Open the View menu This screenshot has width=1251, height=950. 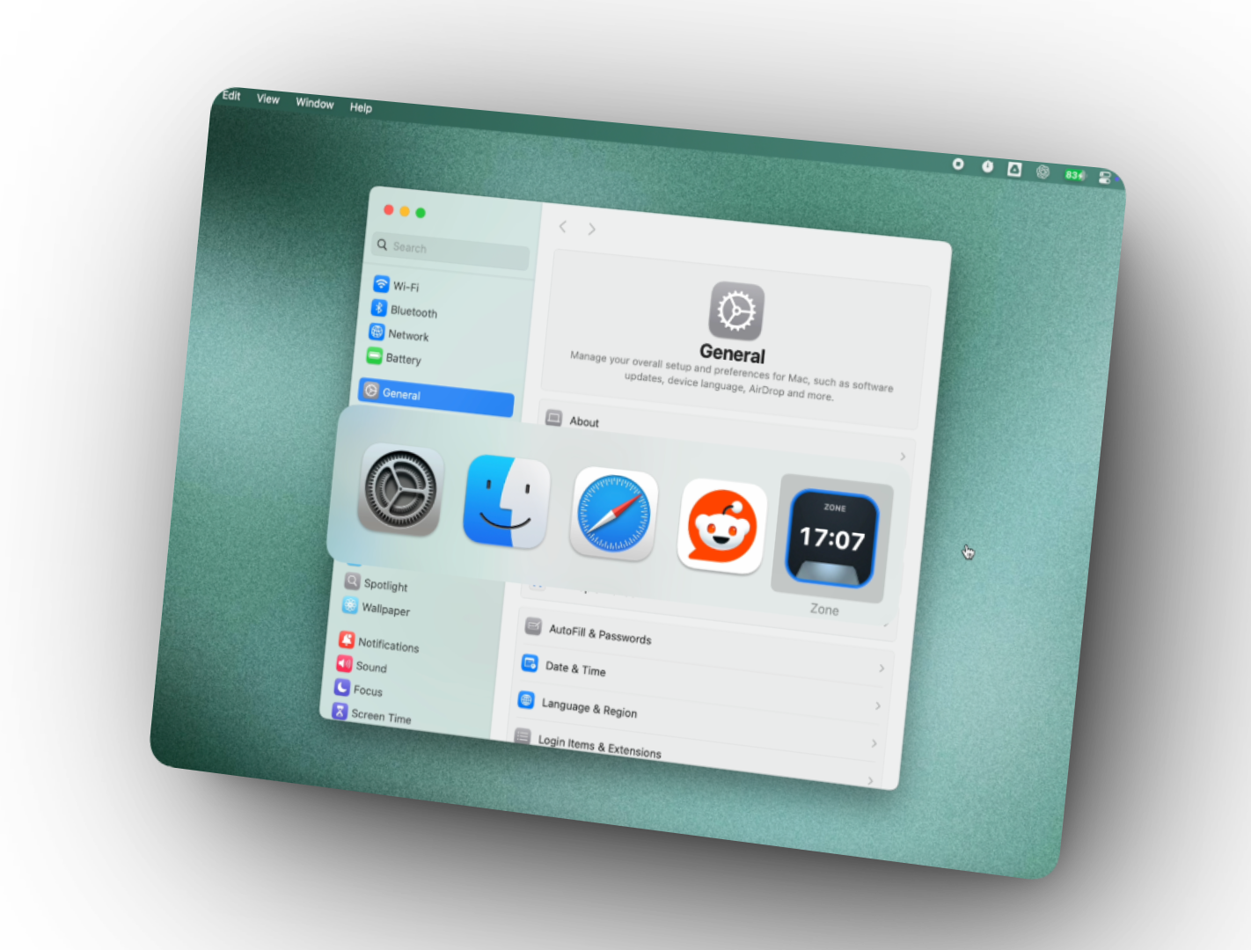click(x=268, y=99)
